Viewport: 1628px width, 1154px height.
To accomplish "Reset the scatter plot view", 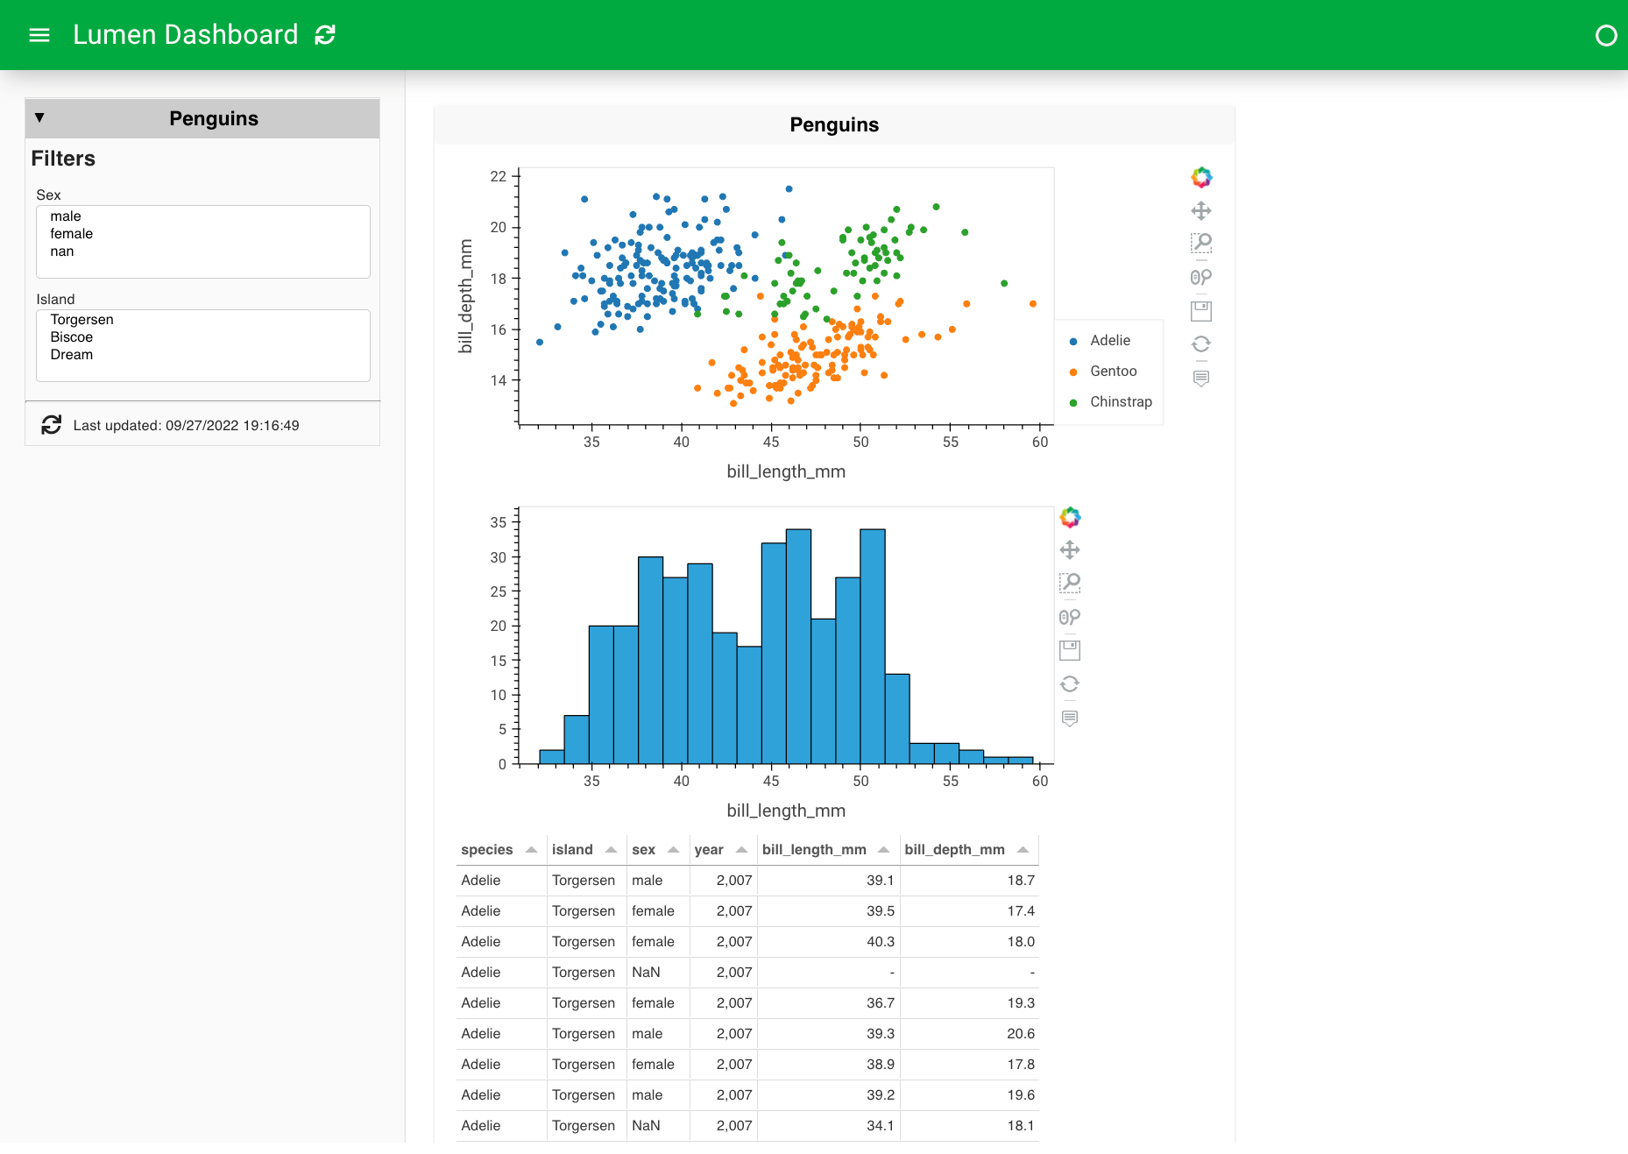I will tap(1200, 343).
